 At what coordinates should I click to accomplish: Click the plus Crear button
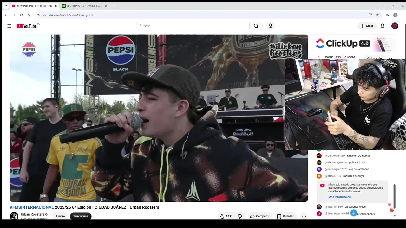click(367, 26)
